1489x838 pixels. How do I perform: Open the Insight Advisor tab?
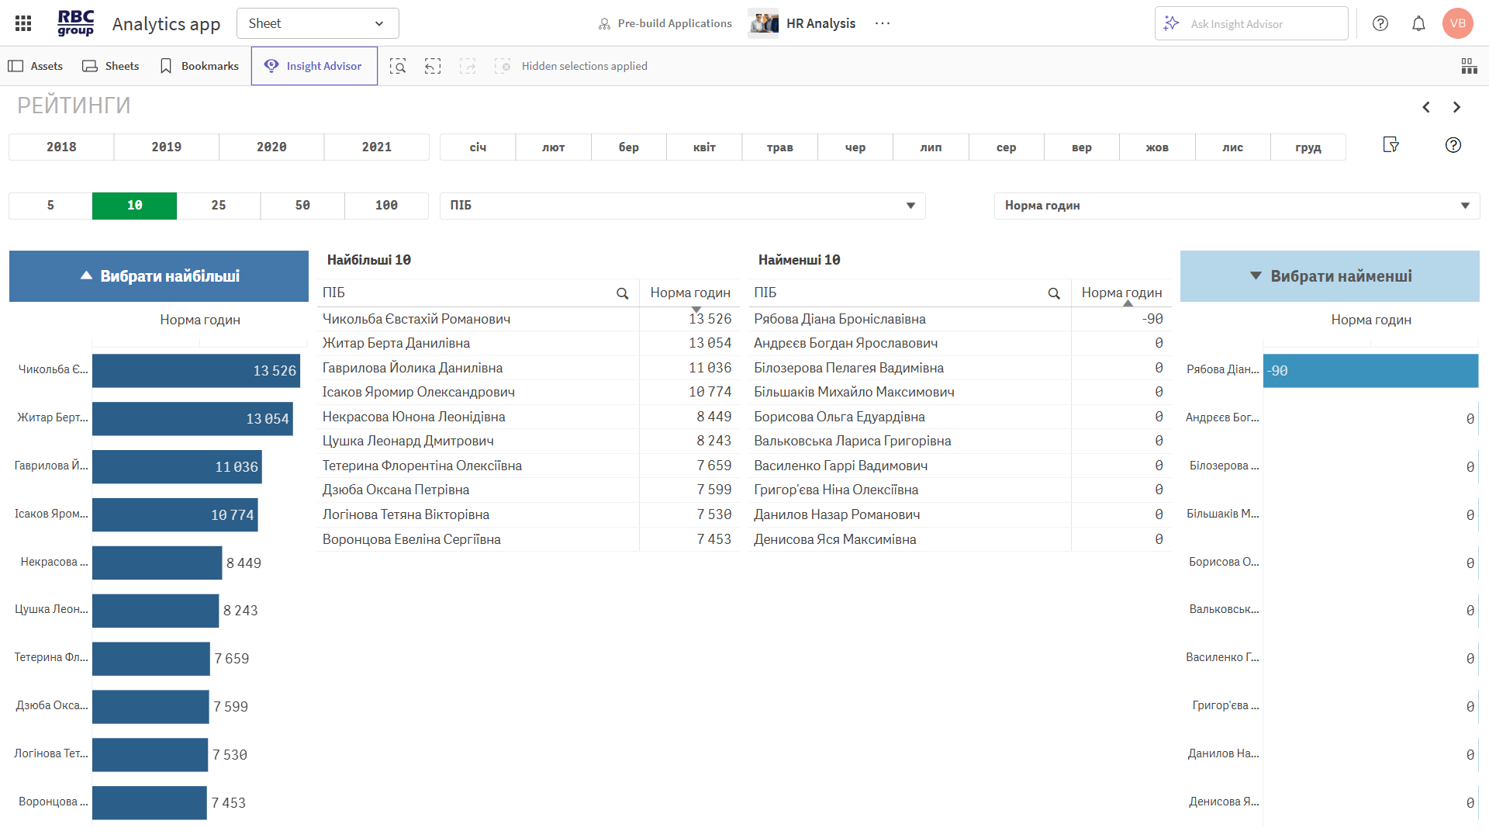[314, 66]
